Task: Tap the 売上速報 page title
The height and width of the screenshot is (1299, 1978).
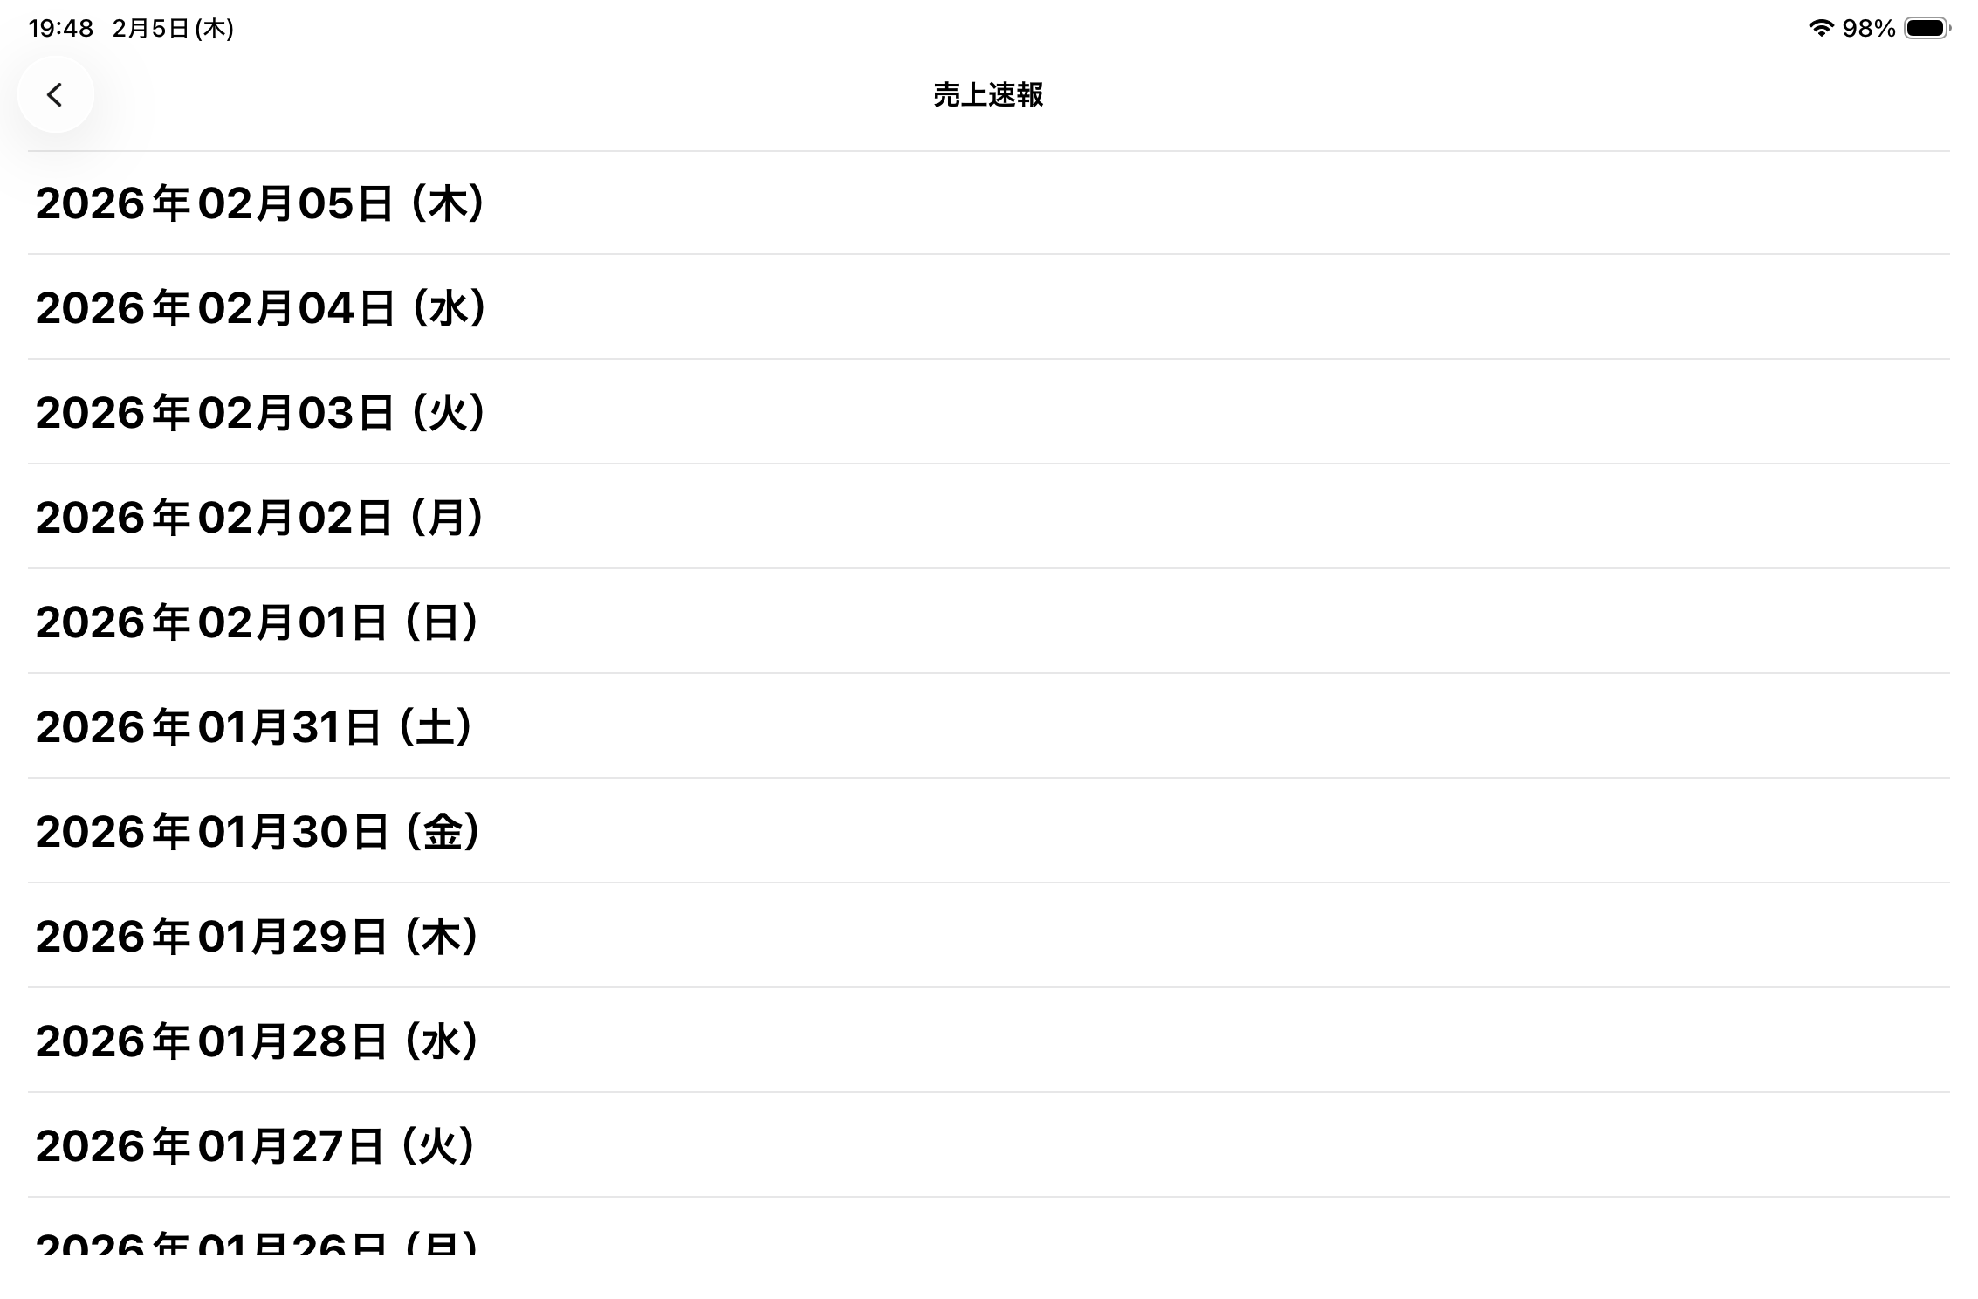Action: (x=988, y=94)
